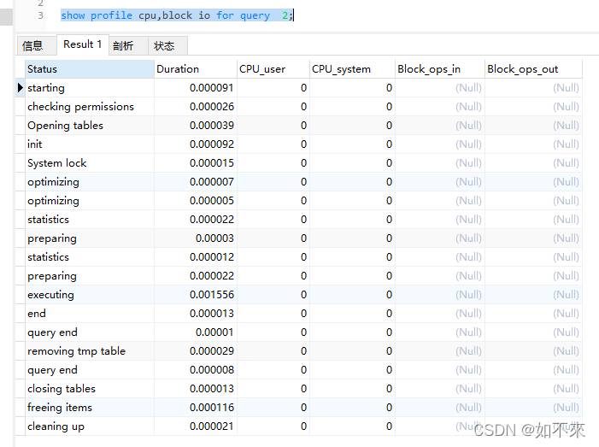Select the Result 1 tab
The width and height of the screenshot is (599, 447).
[x=83, y=44]
